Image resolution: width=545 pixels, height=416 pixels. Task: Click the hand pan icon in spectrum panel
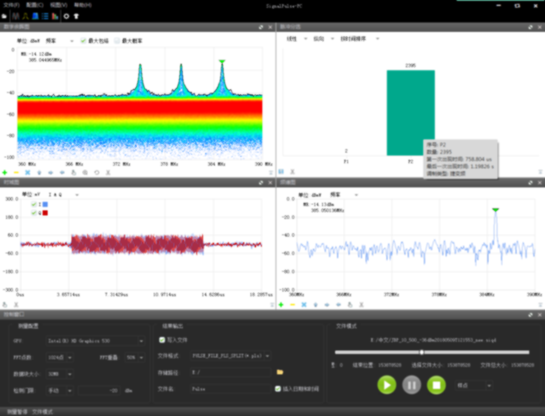(x=350, y=305)
